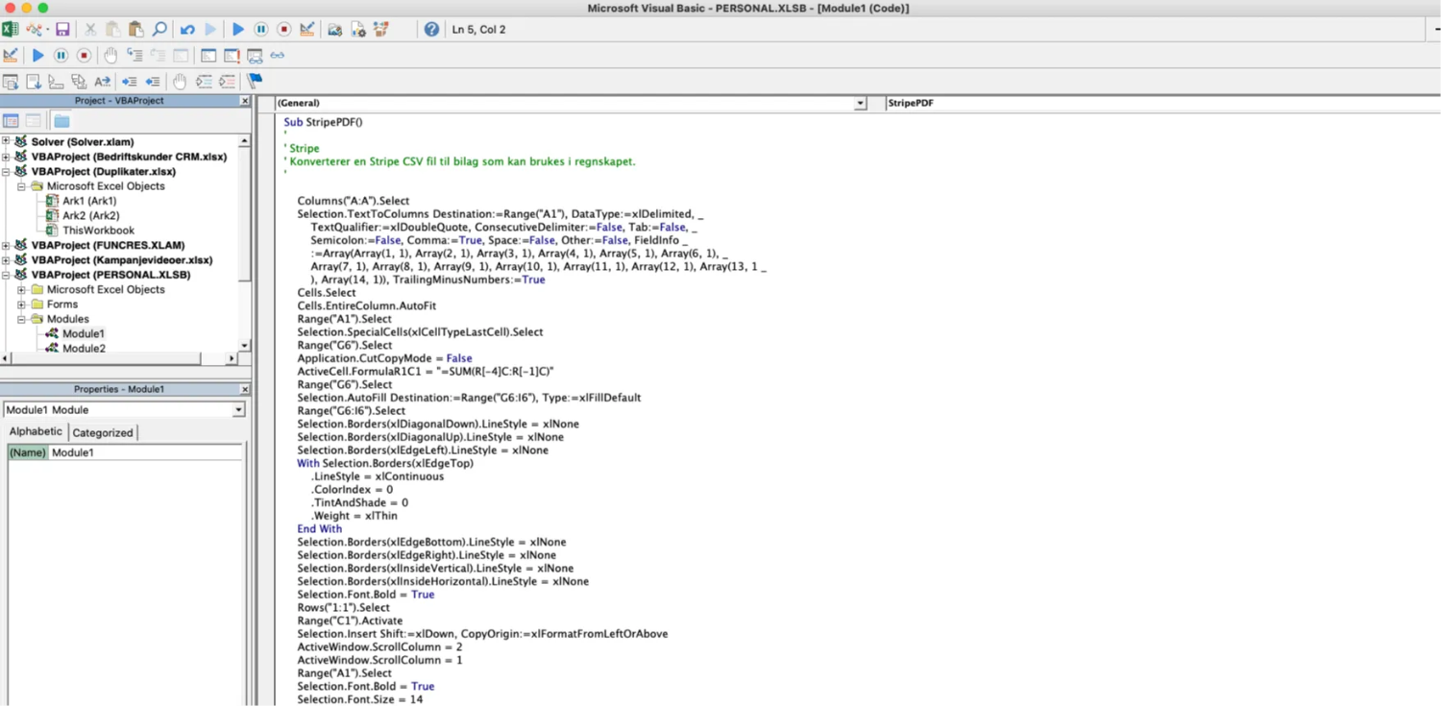The height and width of the screenshot is (706, 1441).
Task: Expand the Forms folder in the project tree
Action: pos(21,304)
